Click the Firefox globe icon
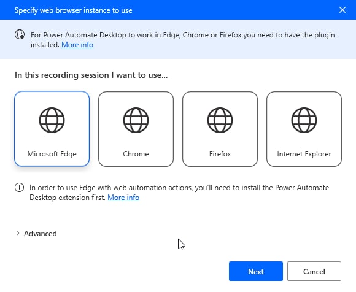The width and height of the screenshot is (356, 292). [220, 120]
